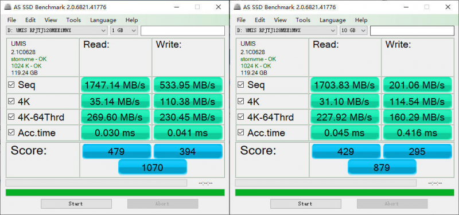Click green progress bar in left window
Screen dimensions: 459x215
[x=115, y=193]
